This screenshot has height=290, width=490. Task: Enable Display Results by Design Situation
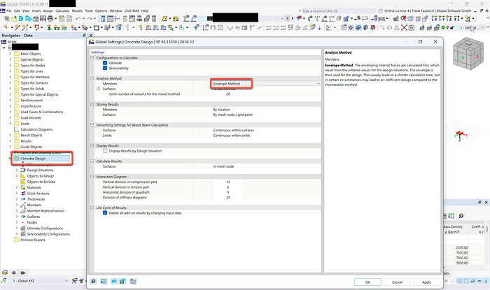105,150
